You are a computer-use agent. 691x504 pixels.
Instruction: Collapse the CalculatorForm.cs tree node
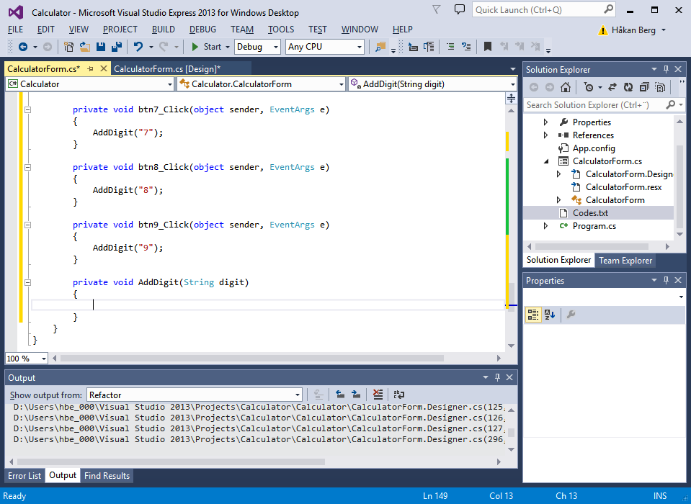[546, 161]
